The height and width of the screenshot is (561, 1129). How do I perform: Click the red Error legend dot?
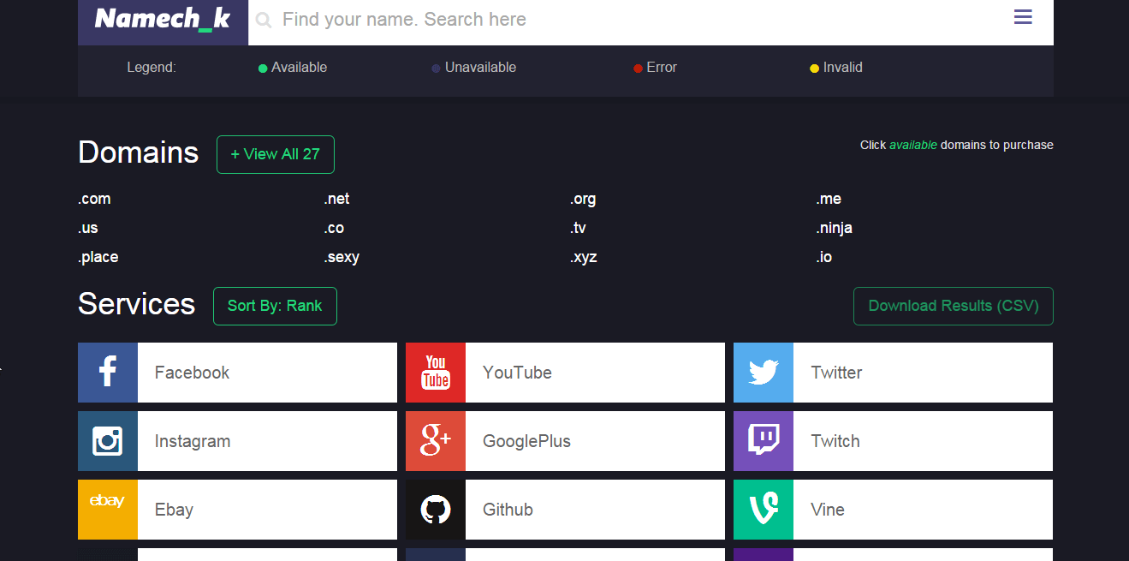[639, 69]
